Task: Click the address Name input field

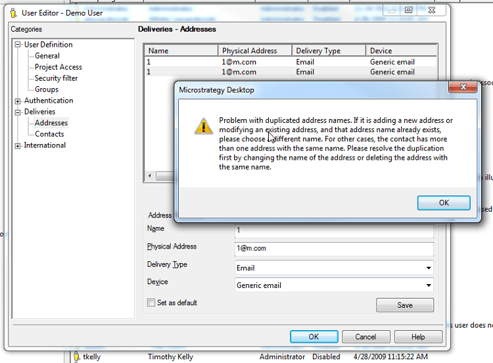Action: pos(334,231)
